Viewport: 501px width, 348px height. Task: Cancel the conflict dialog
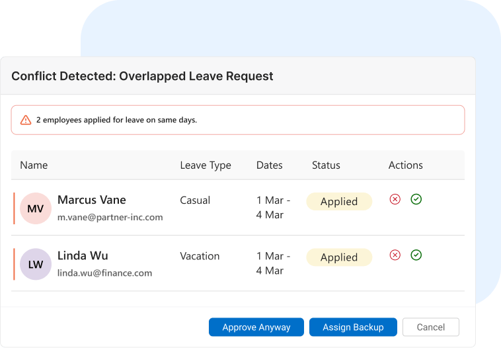[x=431, y=327]
